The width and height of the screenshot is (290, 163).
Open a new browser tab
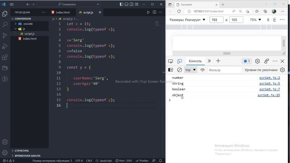click(x=223, y=5)
